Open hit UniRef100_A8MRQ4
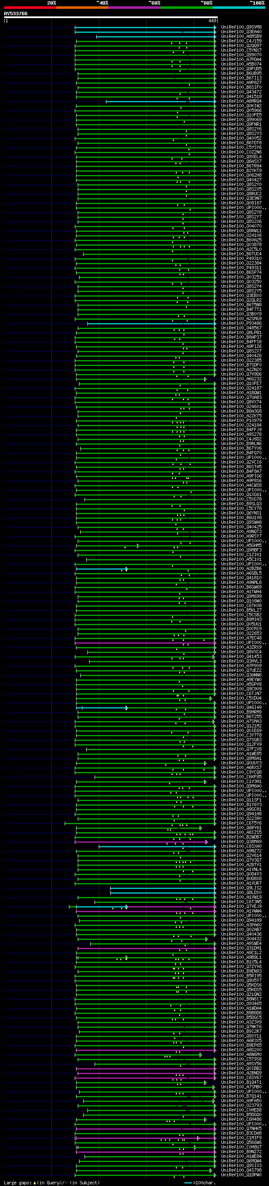 click(241, 101)
